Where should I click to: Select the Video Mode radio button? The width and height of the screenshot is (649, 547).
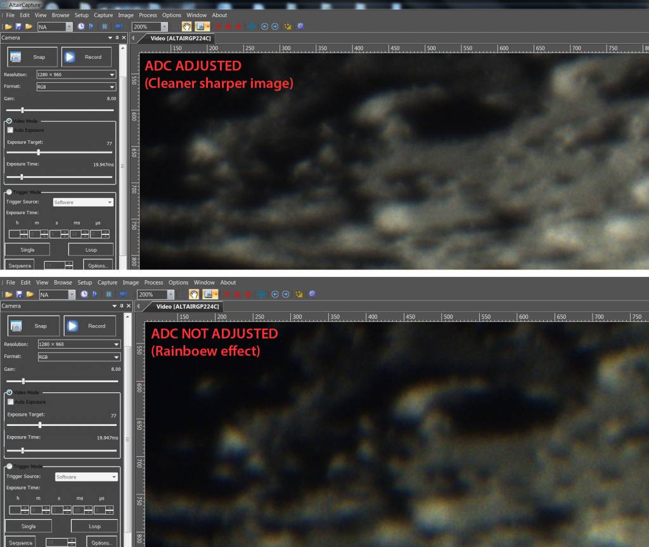(x=8, y=120)
